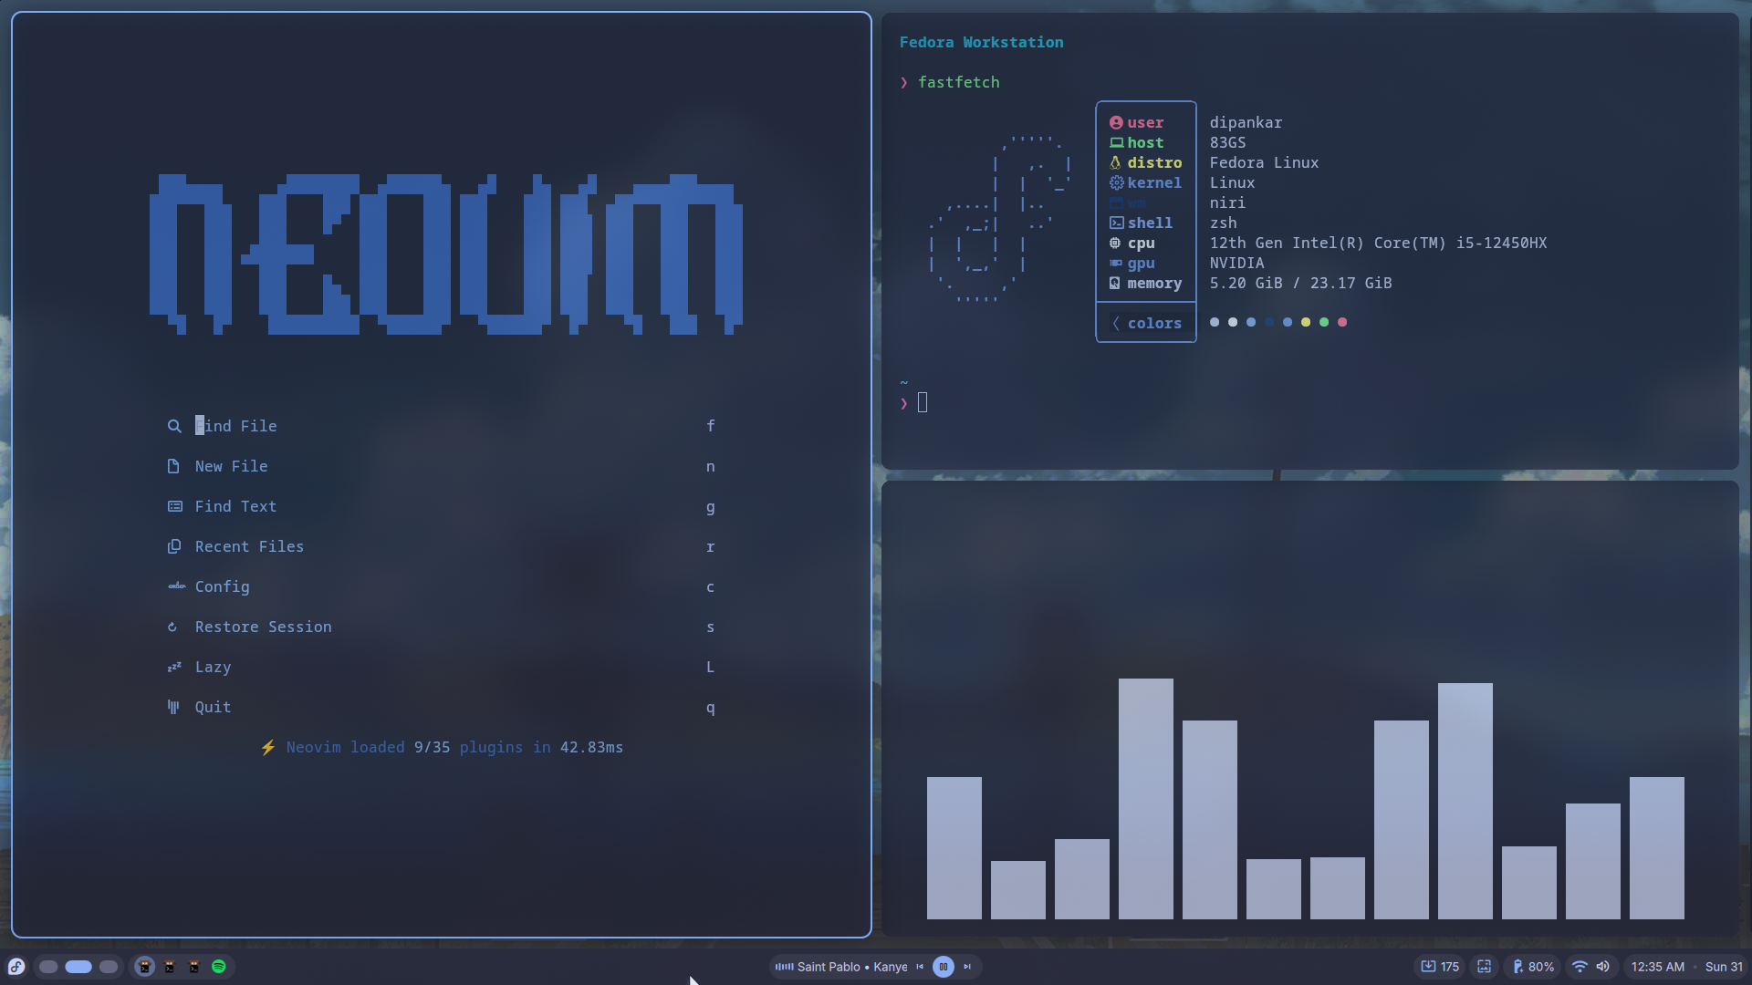Click the pink color dot in fastfetch

1342,322
